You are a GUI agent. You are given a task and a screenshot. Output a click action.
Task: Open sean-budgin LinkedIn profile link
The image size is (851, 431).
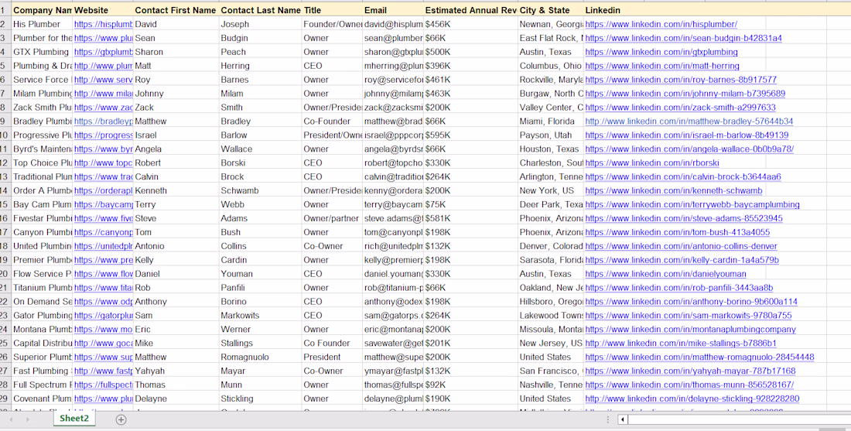[683, 38]
